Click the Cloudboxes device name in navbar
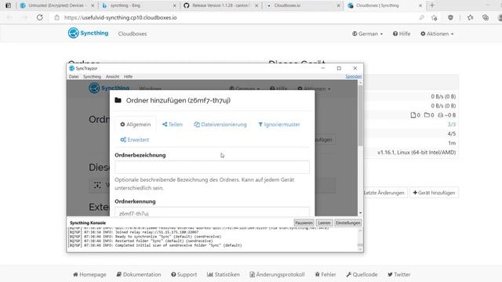Image resolution: width=502 pixels, height=282 pixels. pos(133,34)
